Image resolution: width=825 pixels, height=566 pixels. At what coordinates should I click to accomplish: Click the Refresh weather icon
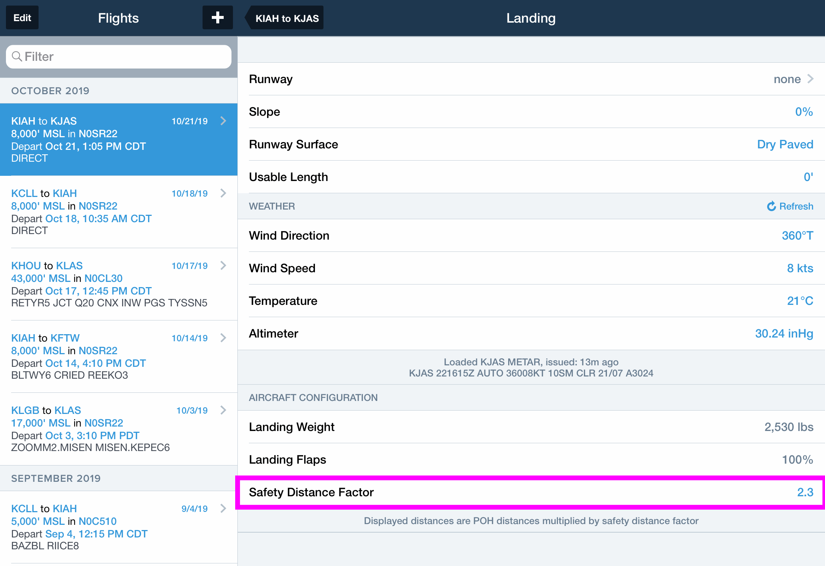(x=772, y=206)
